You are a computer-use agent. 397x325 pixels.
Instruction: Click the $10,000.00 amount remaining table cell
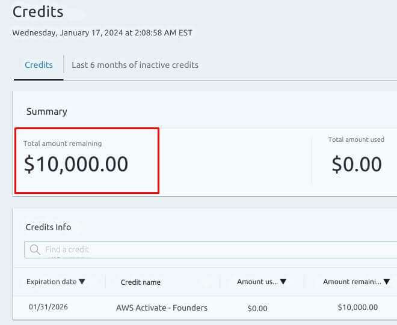[x=357, y=308]
